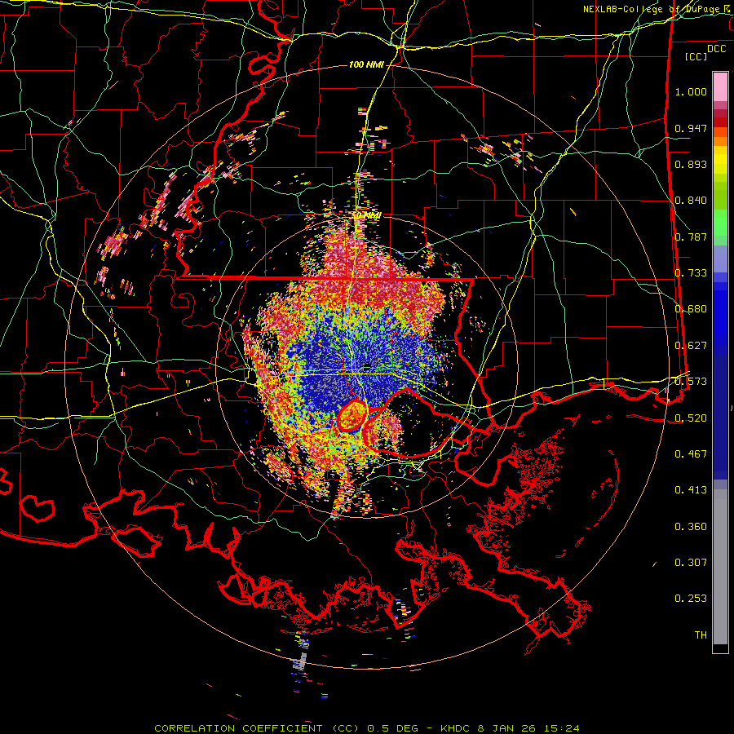The image size is (734, 734).
Task: Select the 0.947 scale value
Action: [x=691, y=128]
